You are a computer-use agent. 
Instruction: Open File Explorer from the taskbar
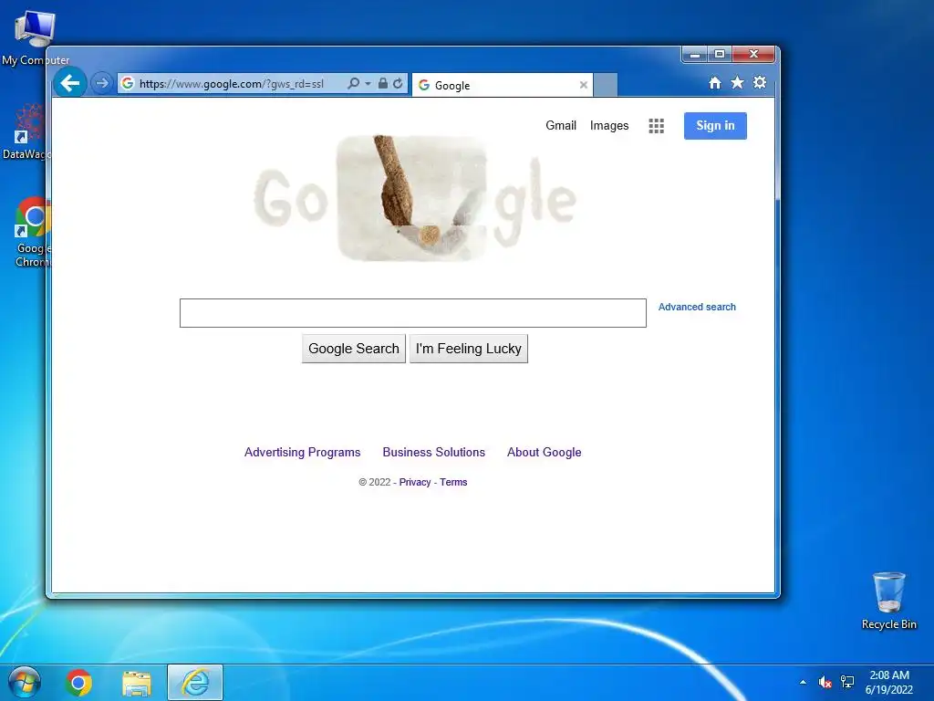(137, 683)
